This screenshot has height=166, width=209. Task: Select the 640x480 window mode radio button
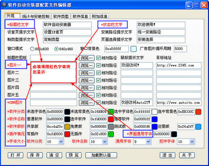click(56, 49)
